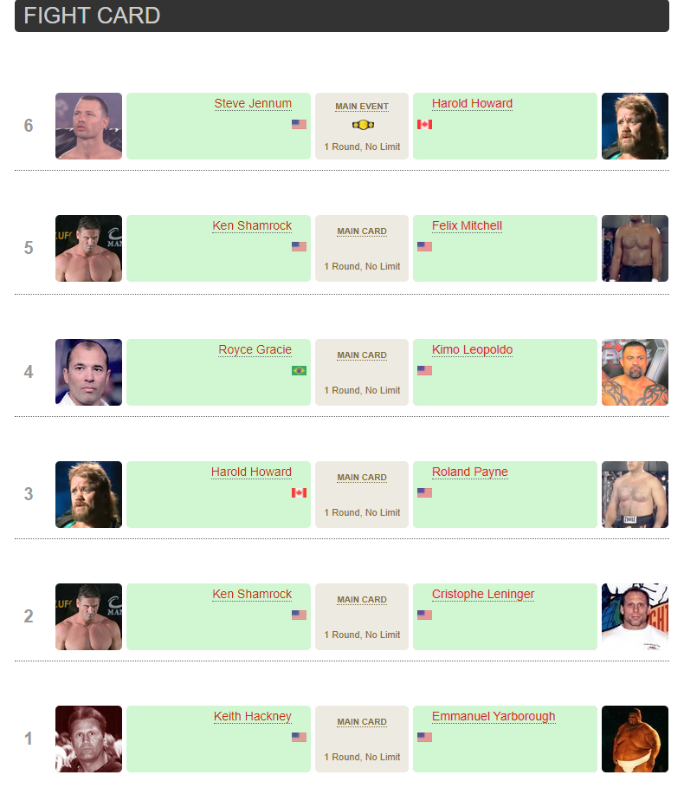Click Keith Hackney's portrait thumbnail
This screenshot has width=684, height=788.
pos(88,739)
